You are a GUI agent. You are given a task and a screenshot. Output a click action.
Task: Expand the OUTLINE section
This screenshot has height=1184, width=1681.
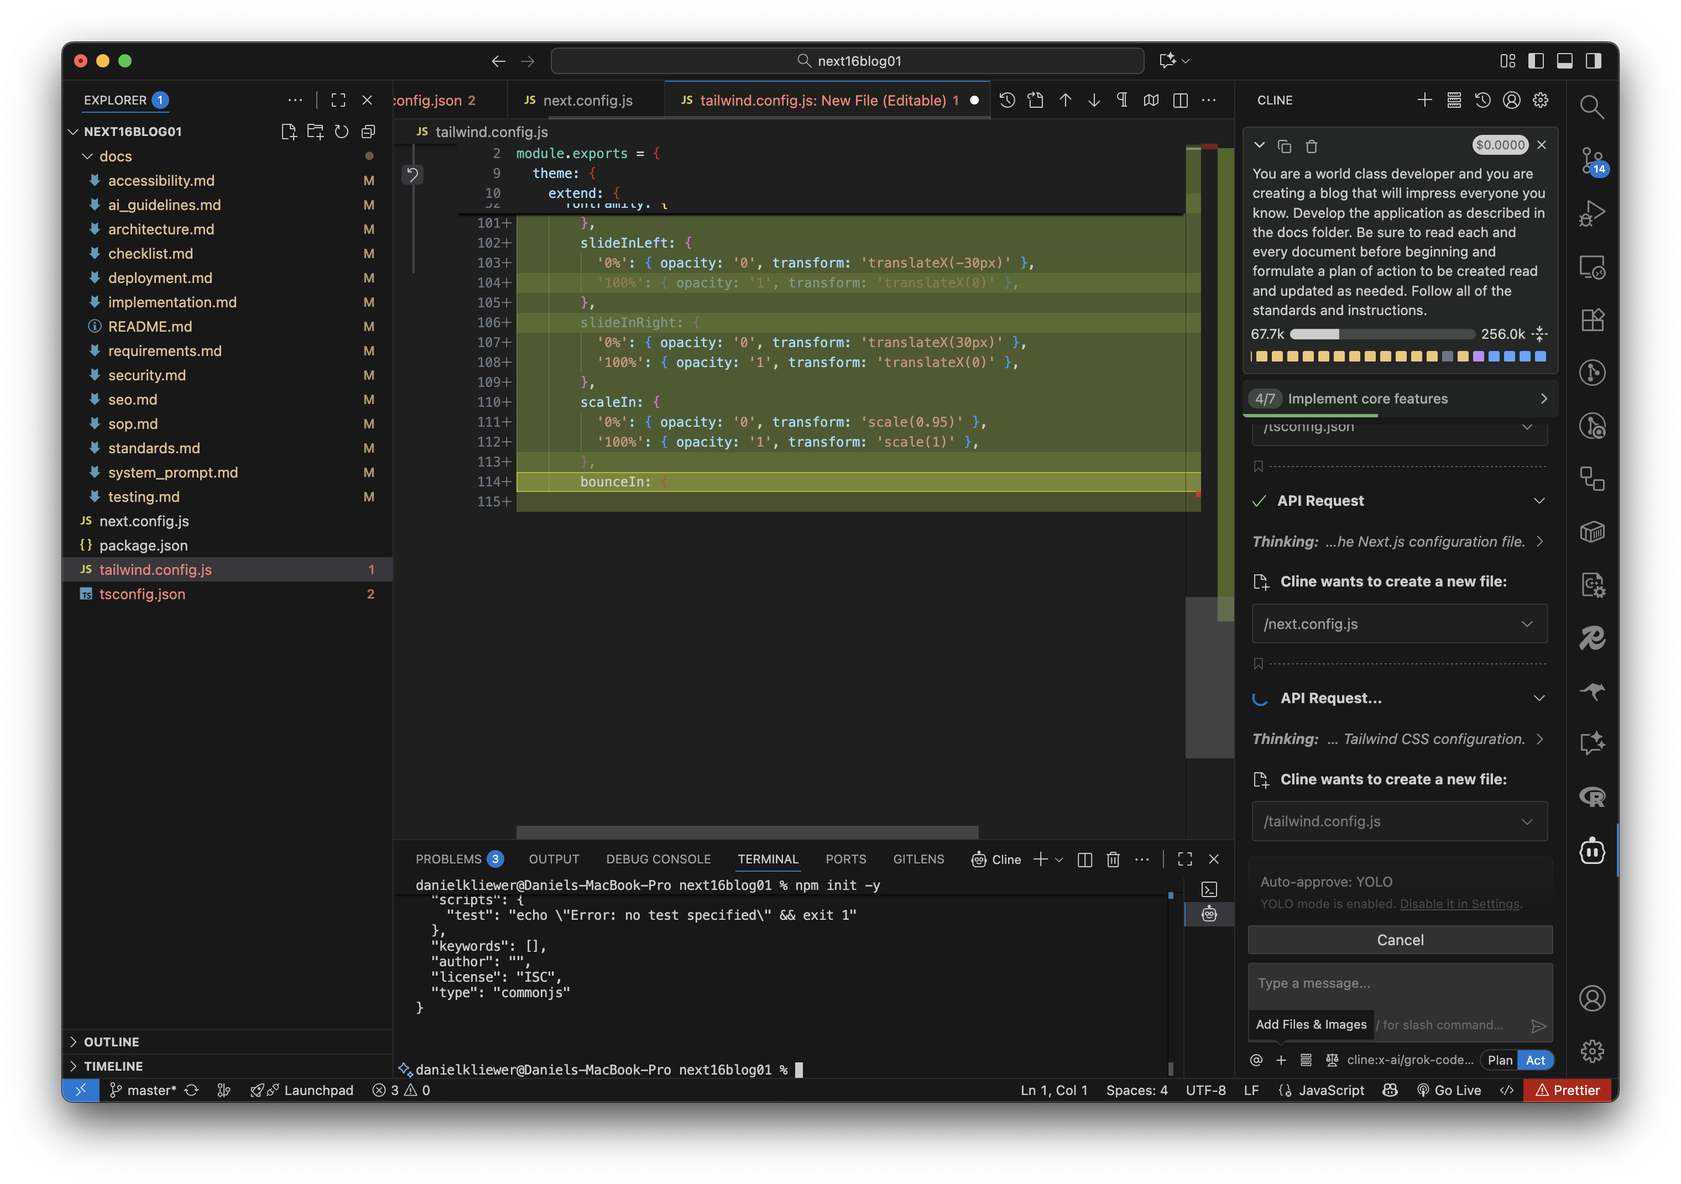[x=111, y=1041]
